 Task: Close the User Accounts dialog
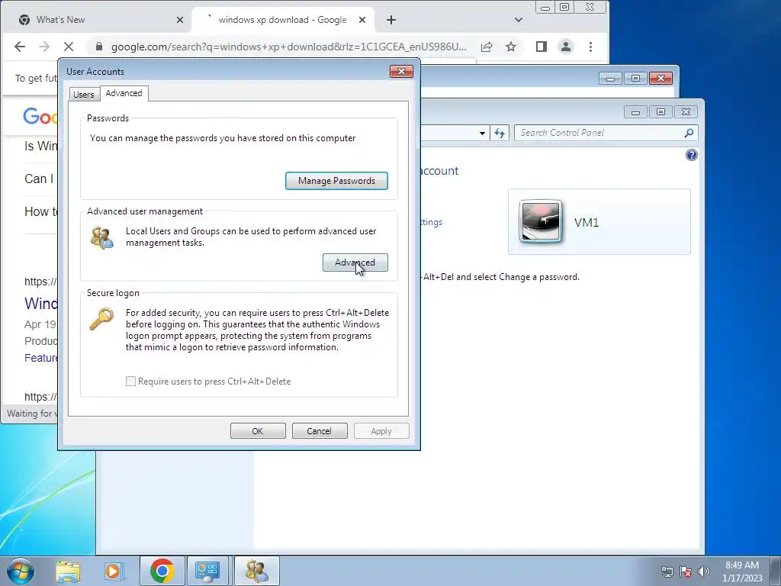click(x=401, y=71)
